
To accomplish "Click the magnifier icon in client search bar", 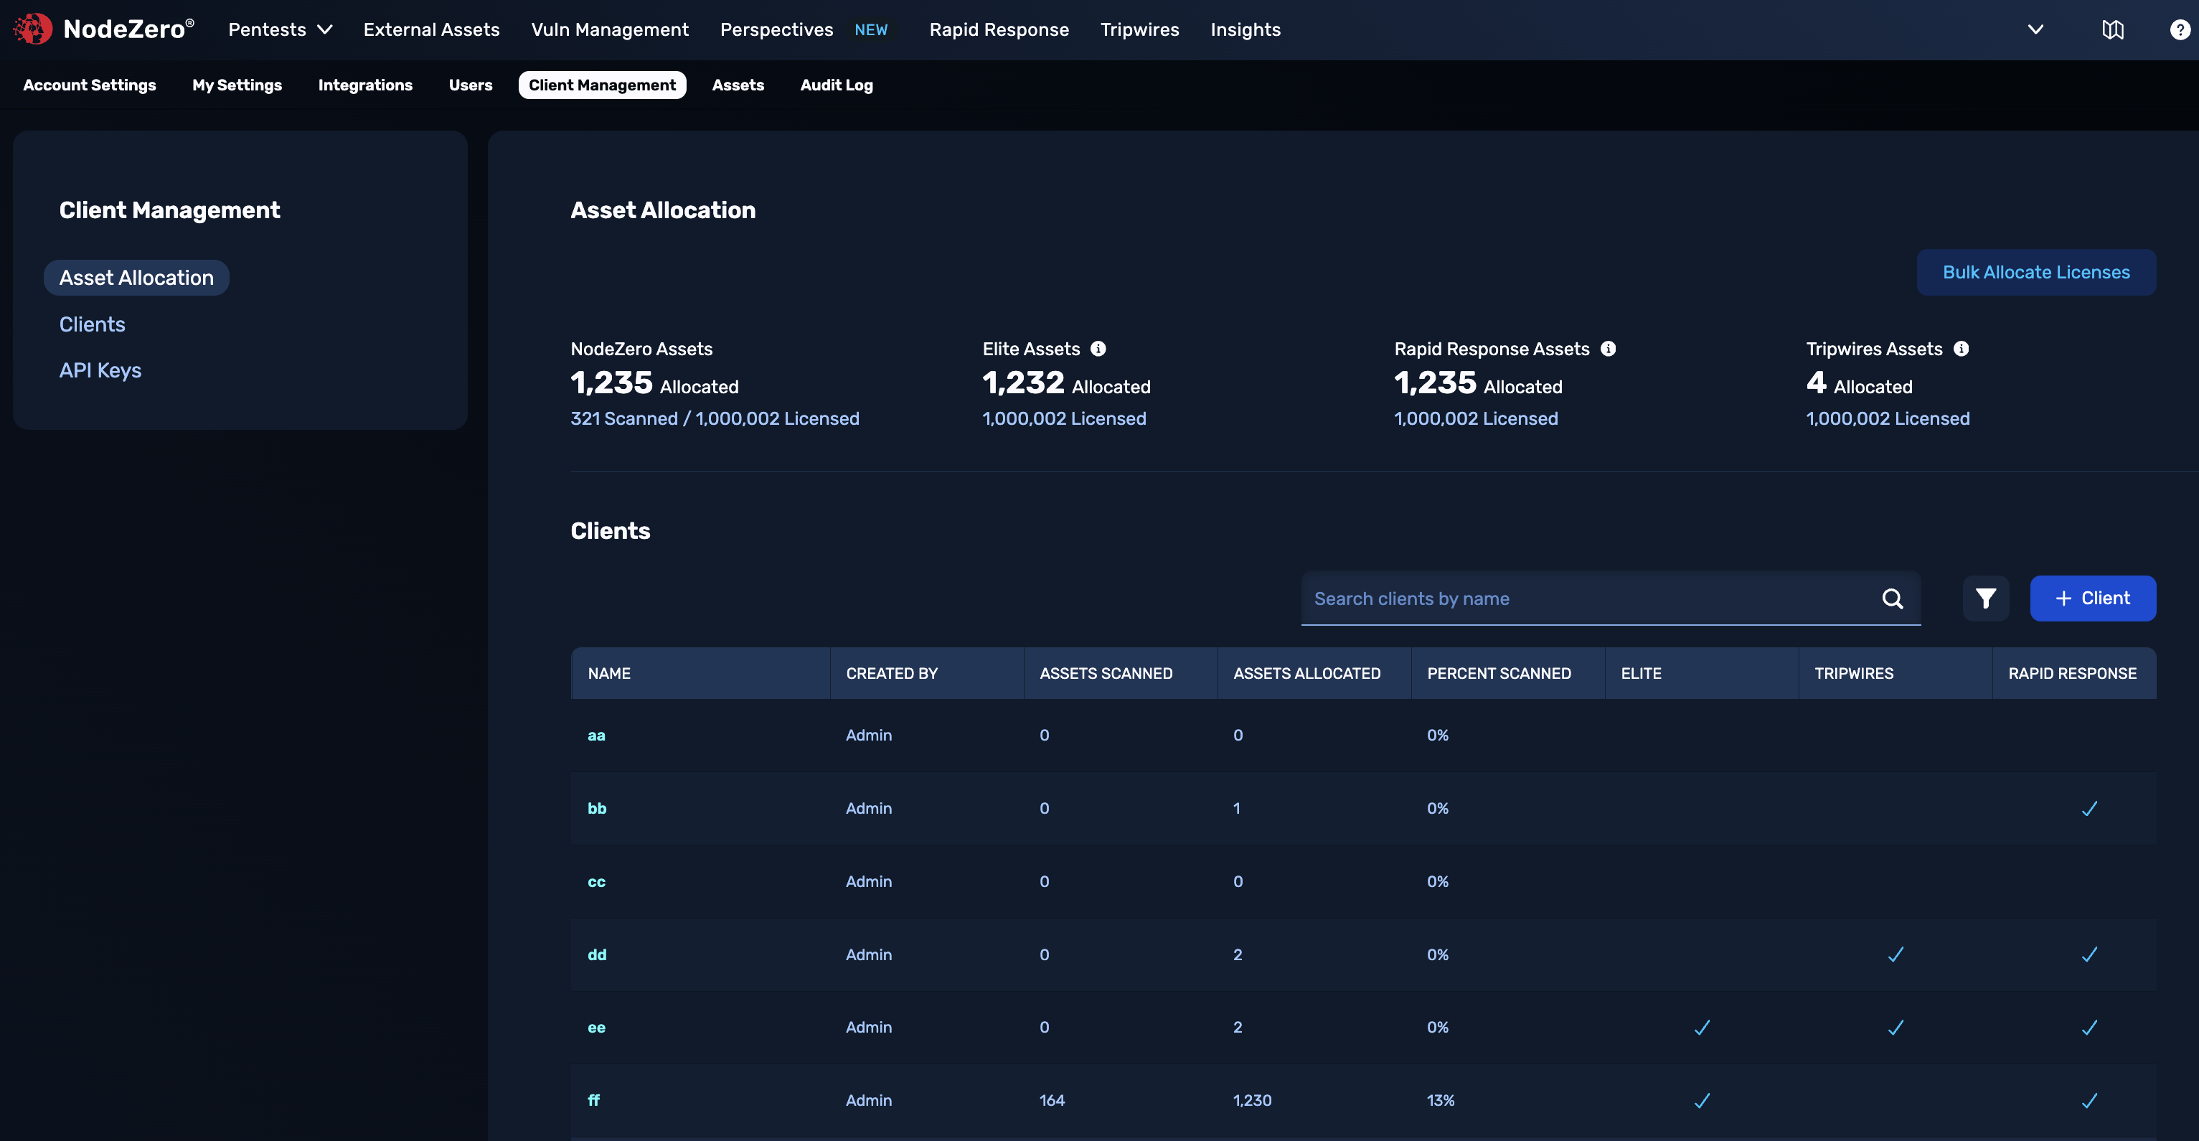I will click(x=1893, y=598).
